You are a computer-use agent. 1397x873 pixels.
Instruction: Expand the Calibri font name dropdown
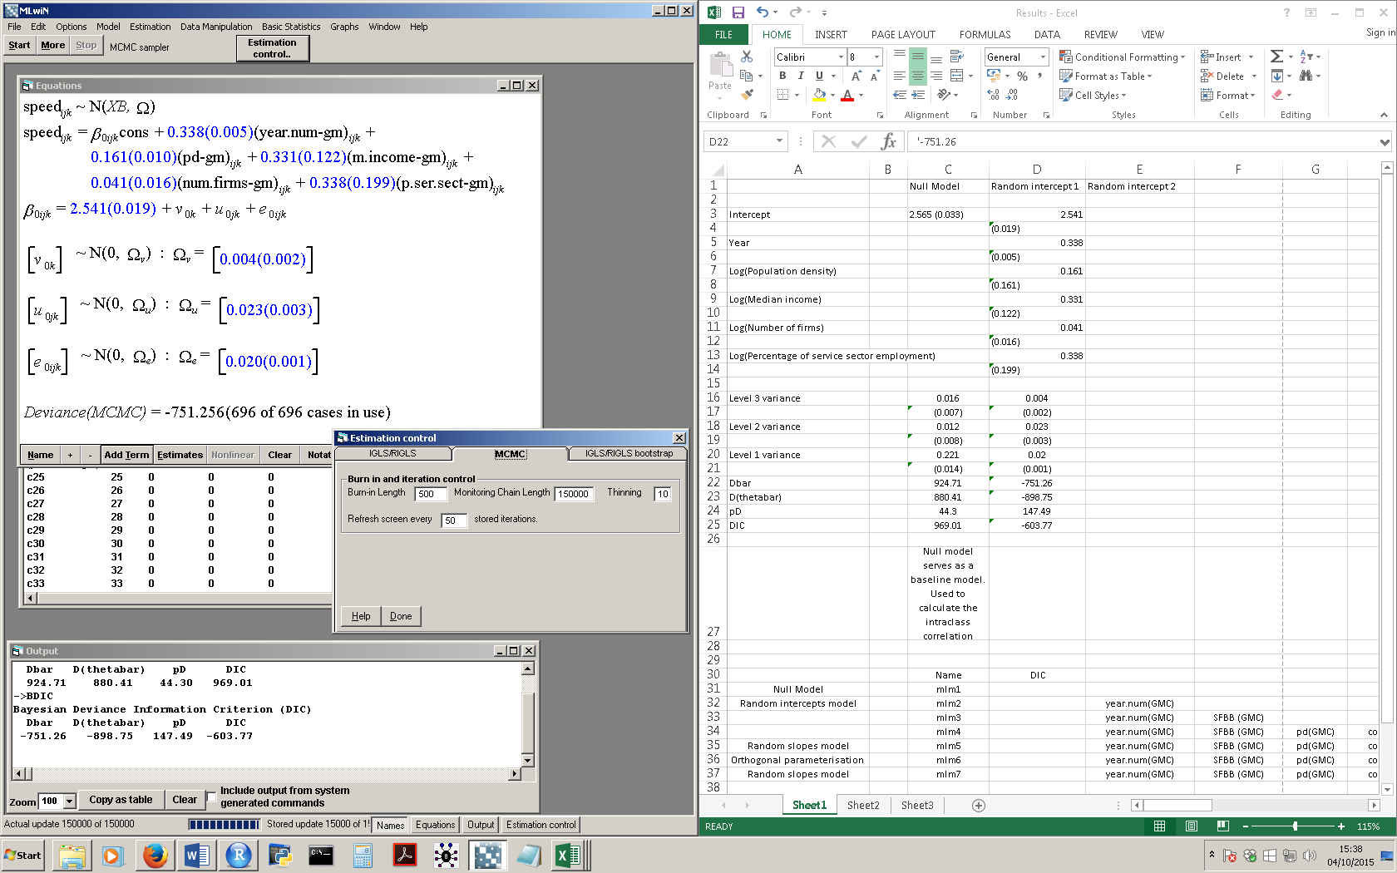coord(841,57)
